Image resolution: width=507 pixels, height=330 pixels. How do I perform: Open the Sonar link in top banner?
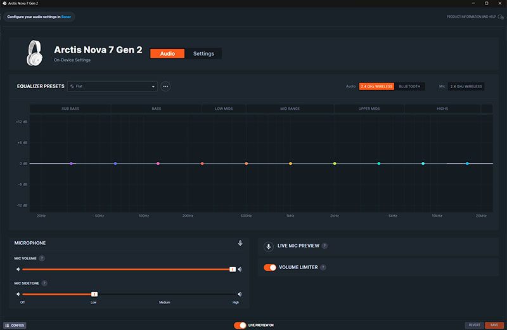click(66, 16)
